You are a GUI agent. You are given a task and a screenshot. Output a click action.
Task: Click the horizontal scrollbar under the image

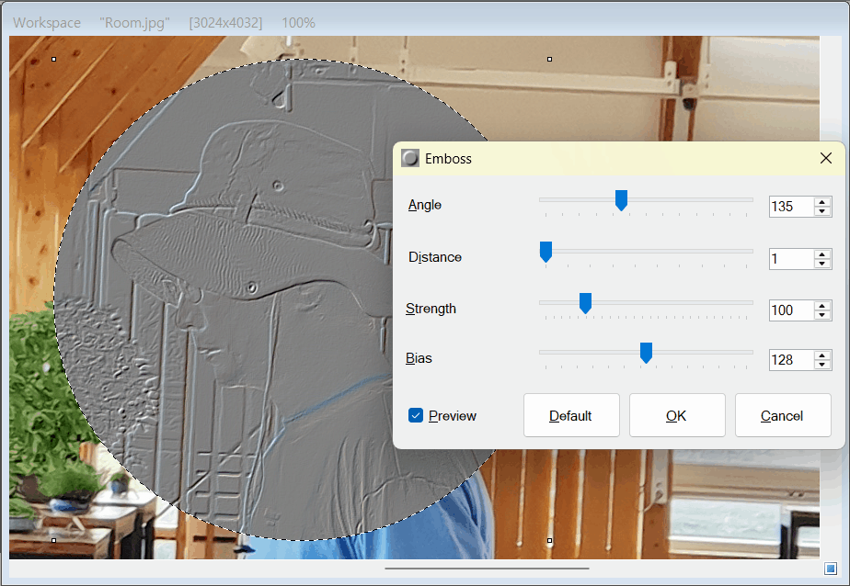487,569
